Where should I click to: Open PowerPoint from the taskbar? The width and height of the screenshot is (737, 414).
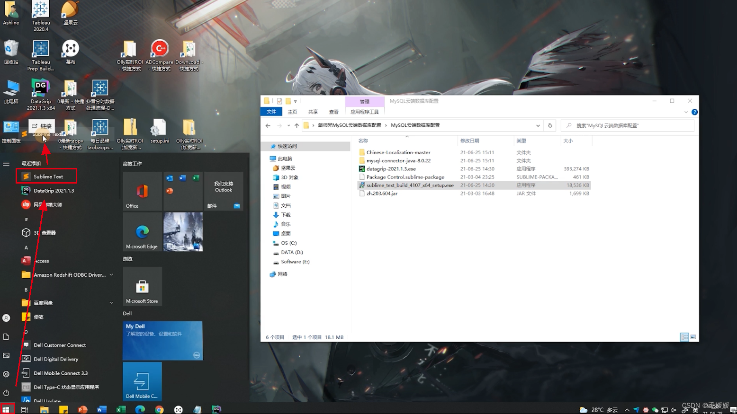(x=82, y=410)
